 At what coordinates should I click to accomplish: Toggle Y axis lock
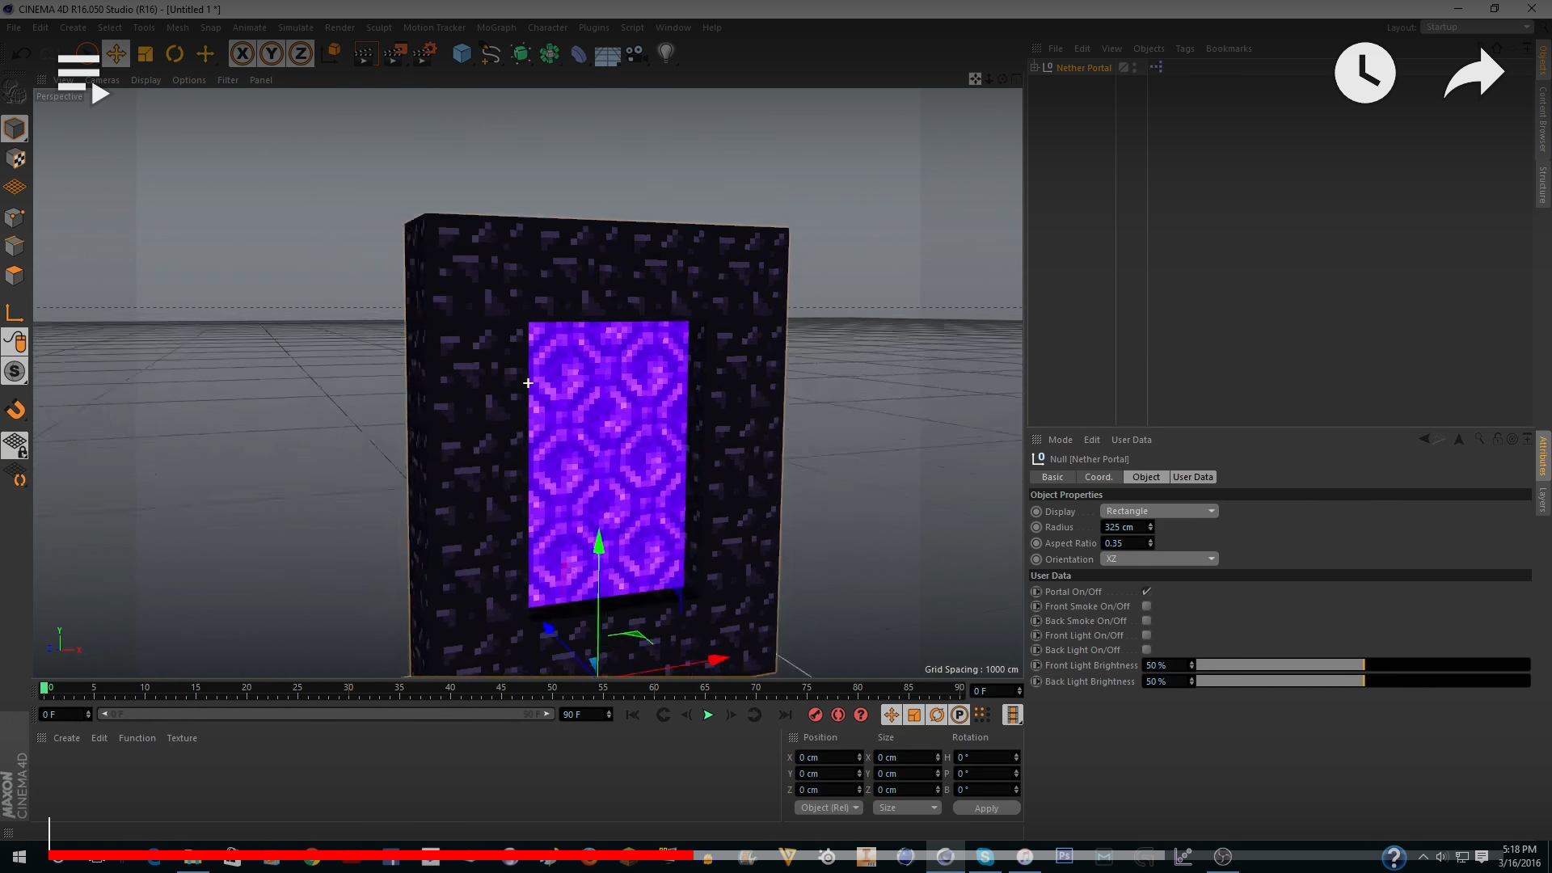pos(272,54)
